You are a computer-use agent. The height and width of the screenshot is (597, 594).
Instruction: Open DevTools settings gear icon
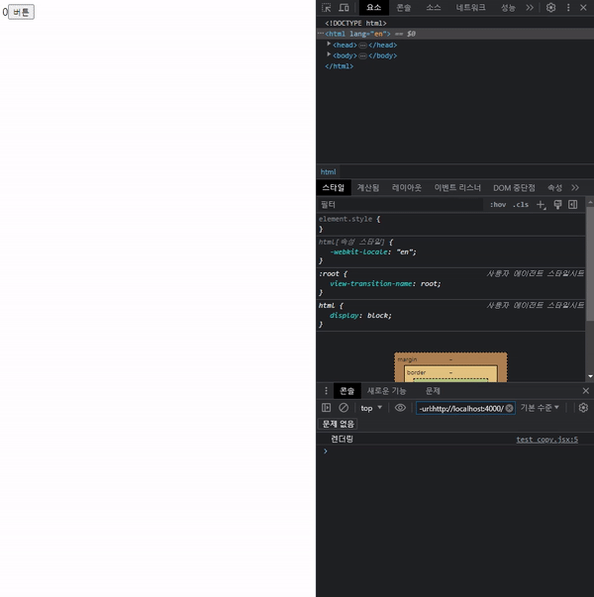point(550,8)
